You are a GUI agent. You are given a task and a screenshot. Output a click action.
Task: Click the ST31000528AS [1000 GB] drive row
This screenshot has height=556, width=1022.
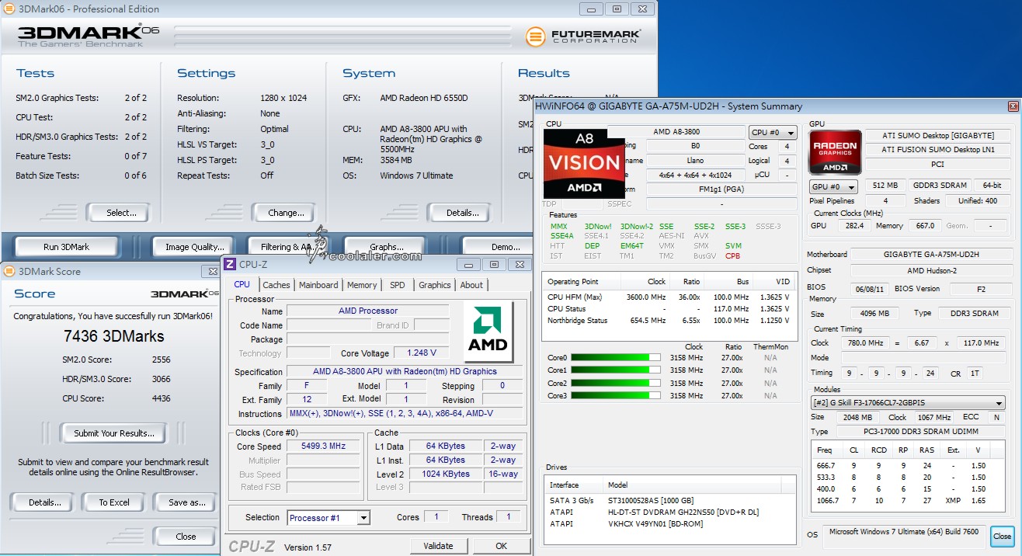coord(670,500)
